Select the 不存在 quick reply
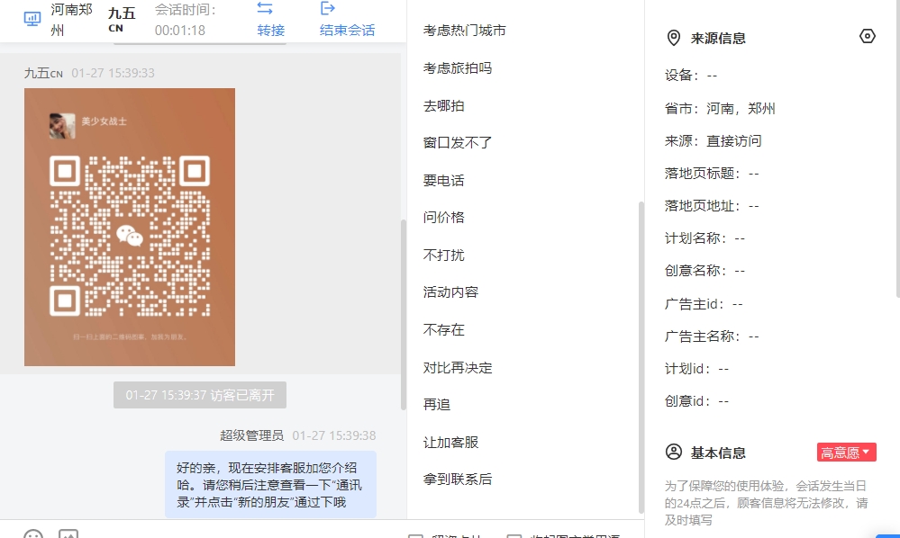 (443, 329)
